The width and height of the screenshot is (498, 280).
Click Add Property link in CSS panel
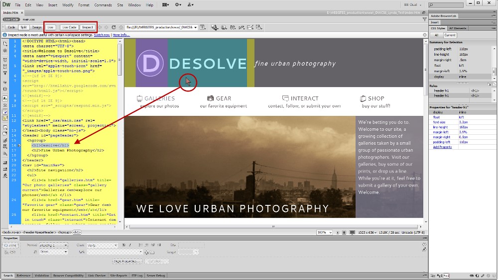click(x=442, y=147)
